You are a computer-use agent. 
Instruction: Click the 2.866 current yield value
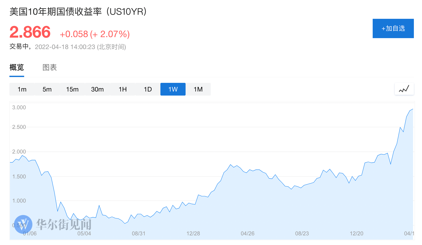point(30,32)
